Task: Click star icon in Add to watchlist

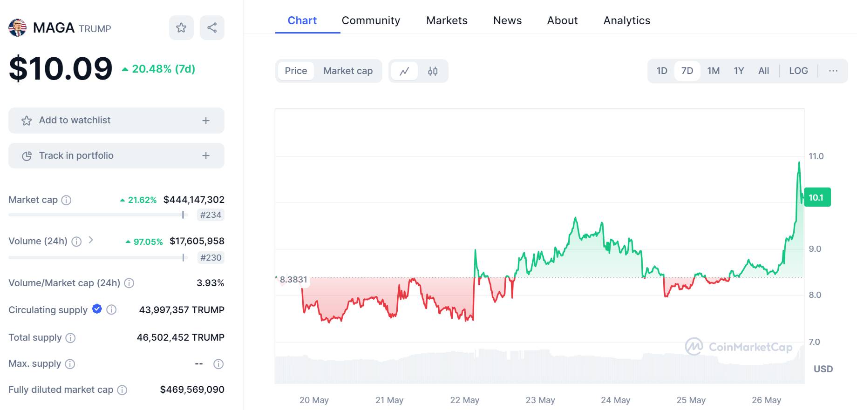Action: 27,121
